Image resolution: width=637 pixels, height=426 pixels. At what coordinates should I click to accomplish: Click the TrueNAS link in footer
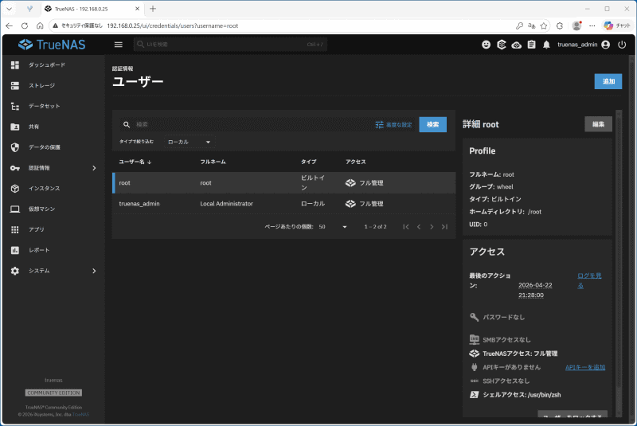pyautogui.click(x=80, y=415)
